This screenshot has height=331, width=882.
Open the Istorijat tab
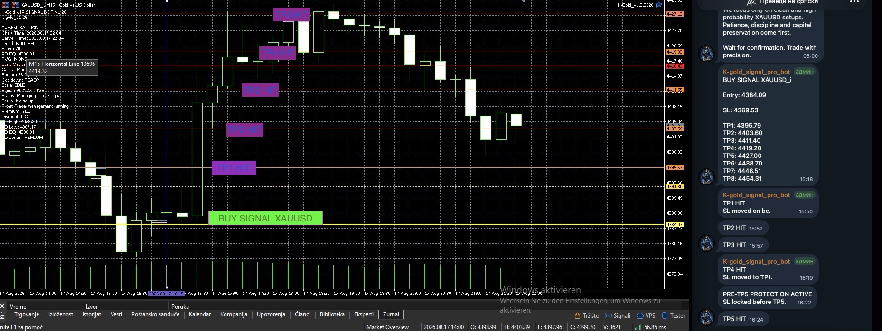(x=92, y=314)
